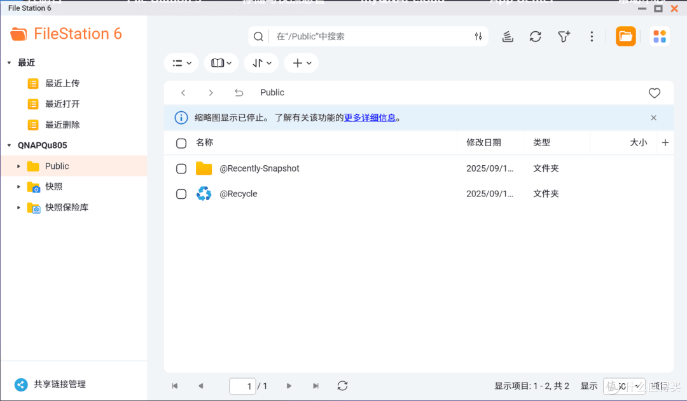Open the colorful apps grid icon
The height and width of the screenshot is (401, 687).
click(660, 36)
